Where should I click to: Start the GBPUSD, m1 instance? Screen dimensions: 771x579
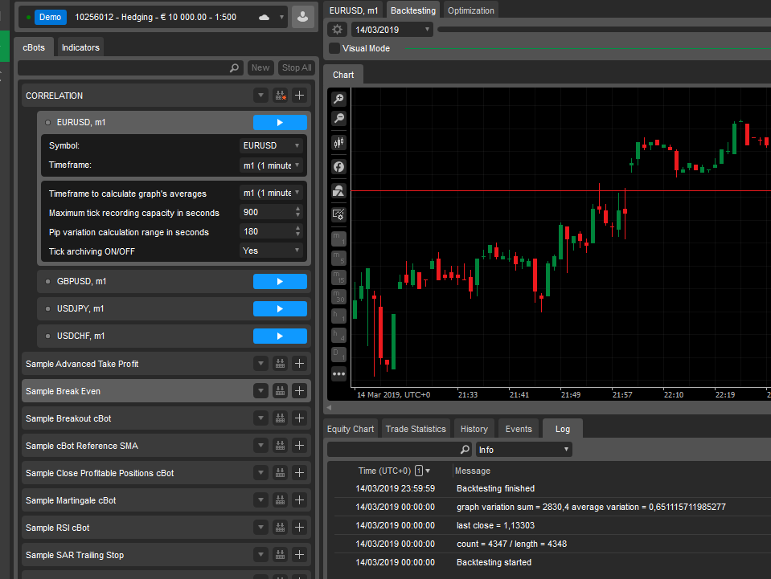(280, 282)
